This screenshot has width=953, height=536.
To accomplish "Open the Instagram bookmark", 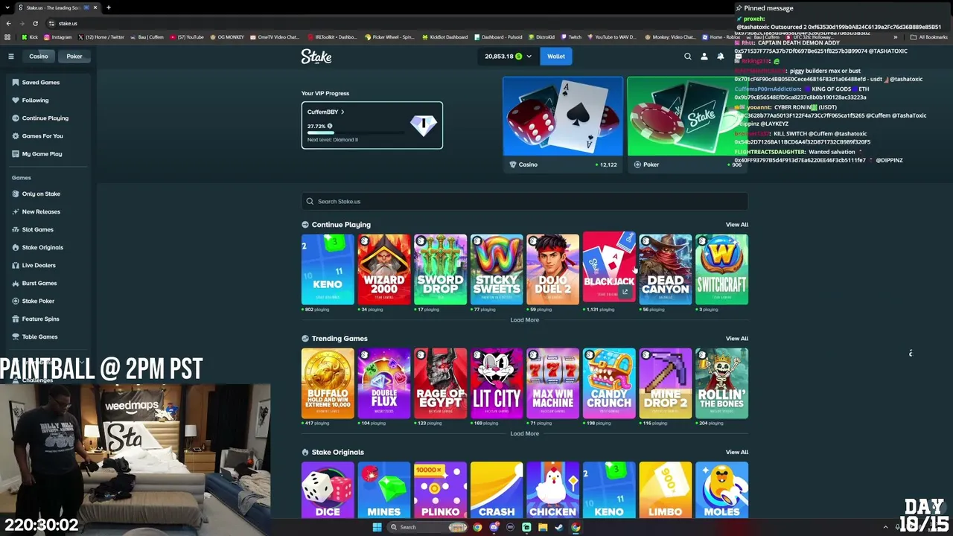I will click(x=58, y=37).
